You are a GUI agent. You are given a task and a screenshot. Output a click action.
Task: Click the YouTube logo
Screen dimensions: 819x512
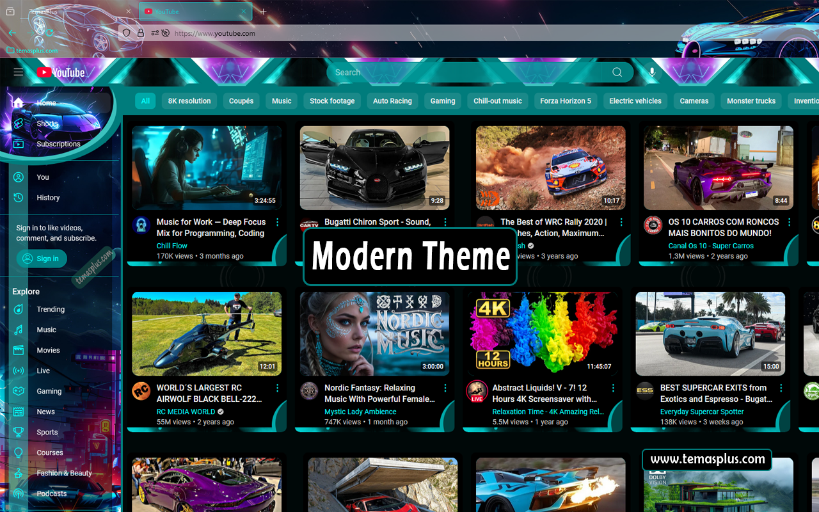[x=61, y=72]
